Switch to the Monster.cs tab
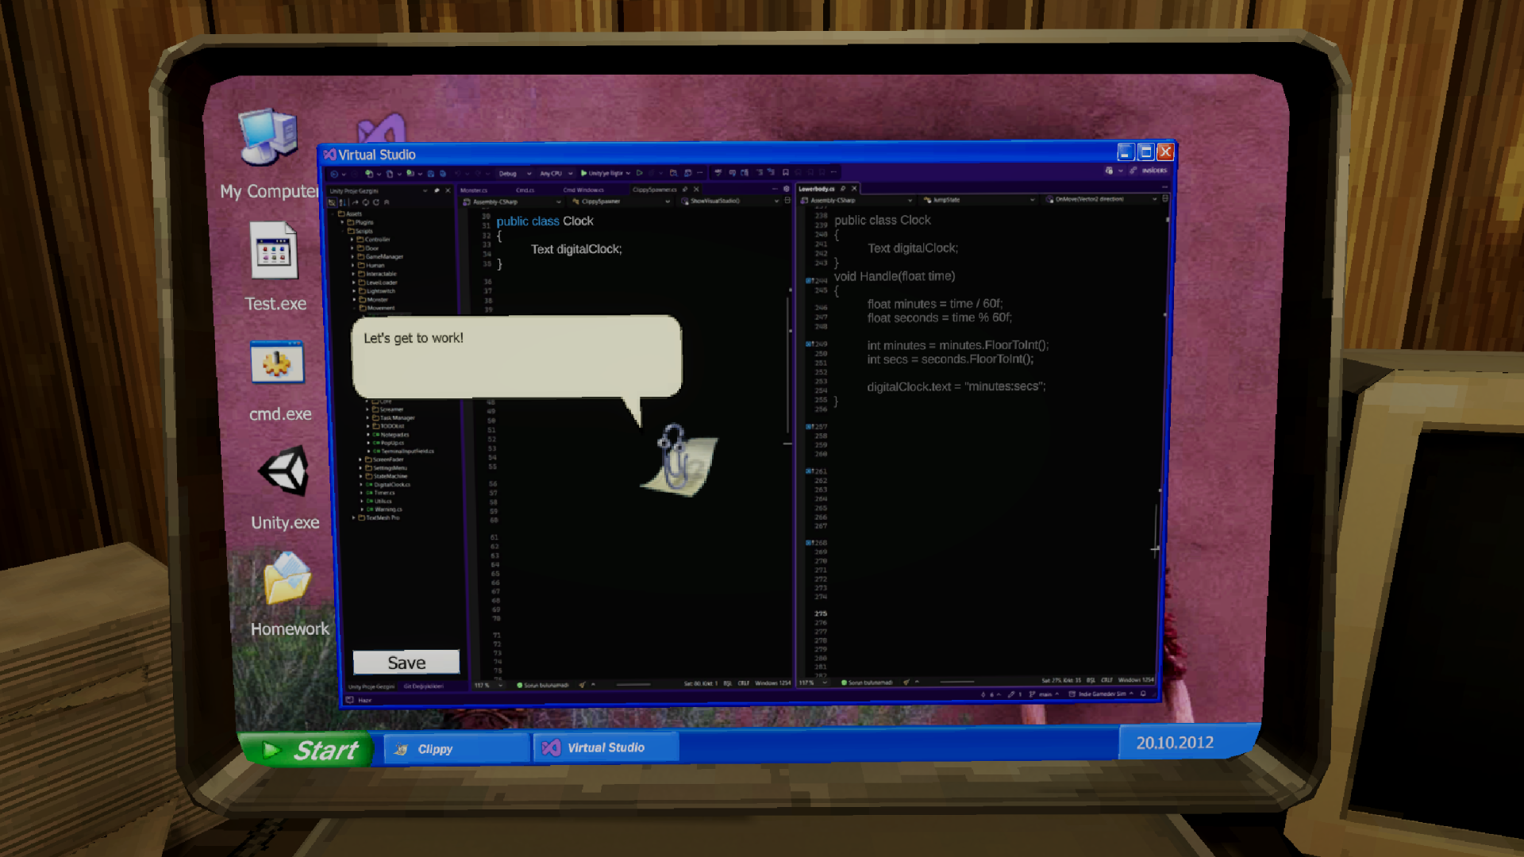 (474, 190)
